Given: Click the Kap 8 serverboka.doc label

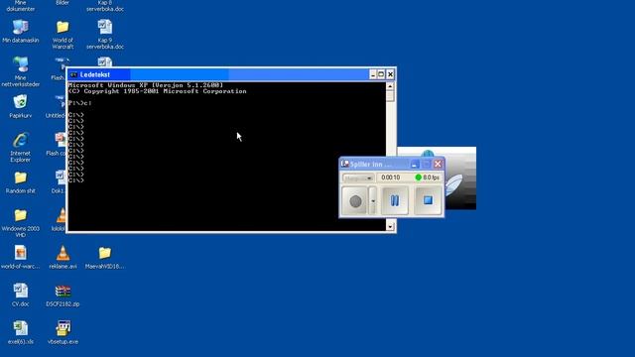Looking at the screenshot, I should [x=105, y=5].
